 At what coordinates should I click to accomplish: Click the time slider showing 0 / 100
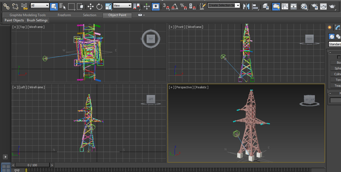click(x=32, y=165)
